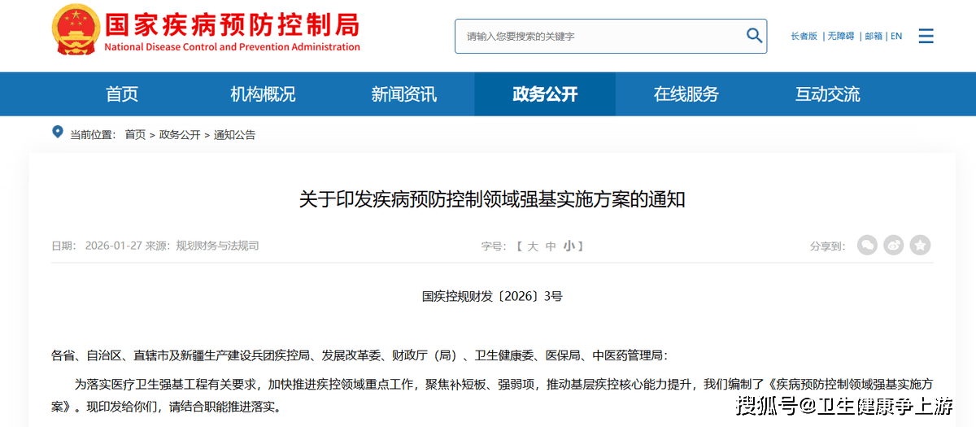The image size is (976, 427).
Task: Share the article via Weibo icon
Action: tap(894, 245)
